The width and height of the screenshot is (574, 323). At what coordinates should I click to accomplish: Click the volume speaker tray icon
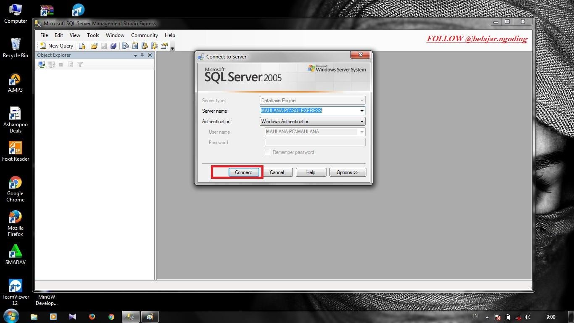[x=528, y=317]
